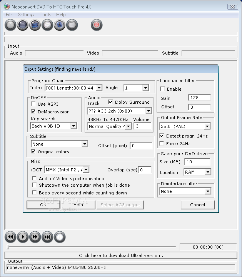Expand the Key search dropdown
This screenshot has height=277, width=242.
[73, 126]
